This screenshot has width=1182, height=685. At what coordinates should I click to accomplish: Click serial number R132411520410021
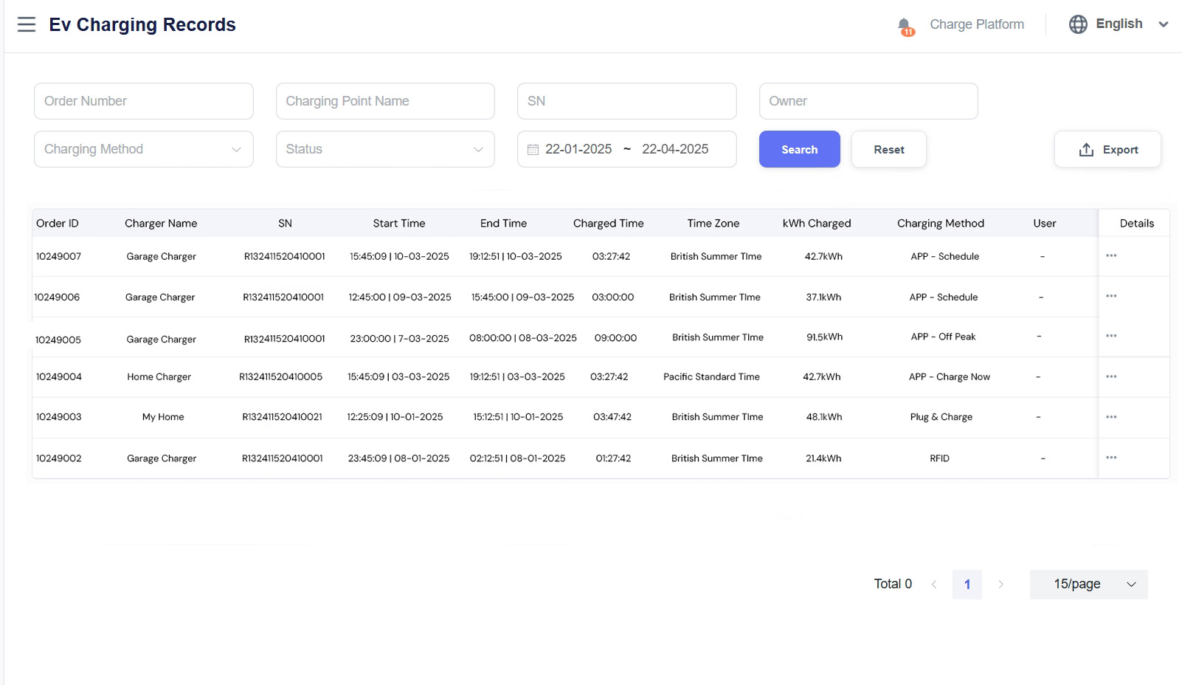click(282, 417)
